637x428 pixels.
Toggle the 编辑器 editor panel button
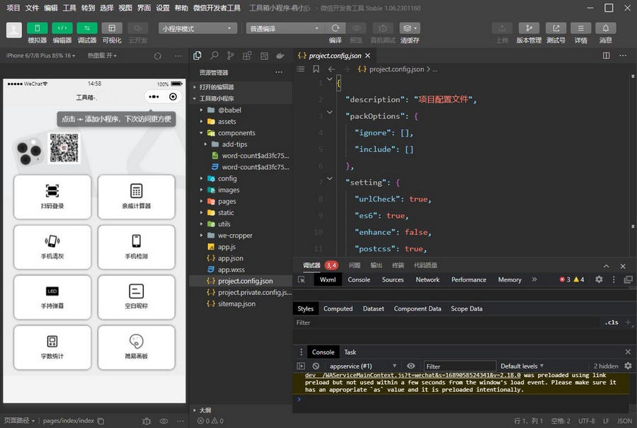[62, 28]
